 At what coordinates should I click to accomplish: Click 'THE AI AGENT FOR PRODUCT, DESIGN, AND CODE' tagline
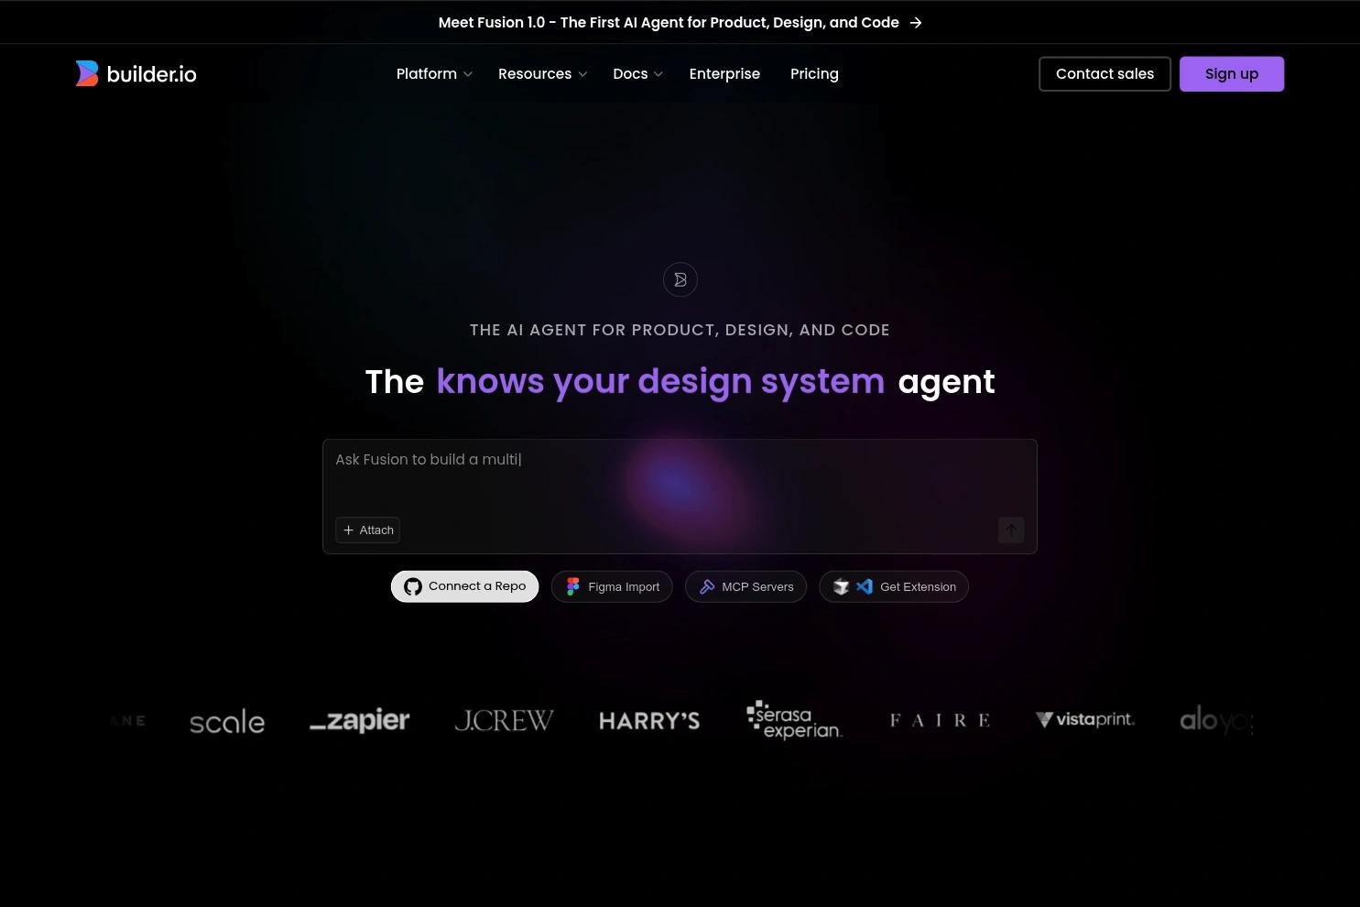click(x=680, y=330)
